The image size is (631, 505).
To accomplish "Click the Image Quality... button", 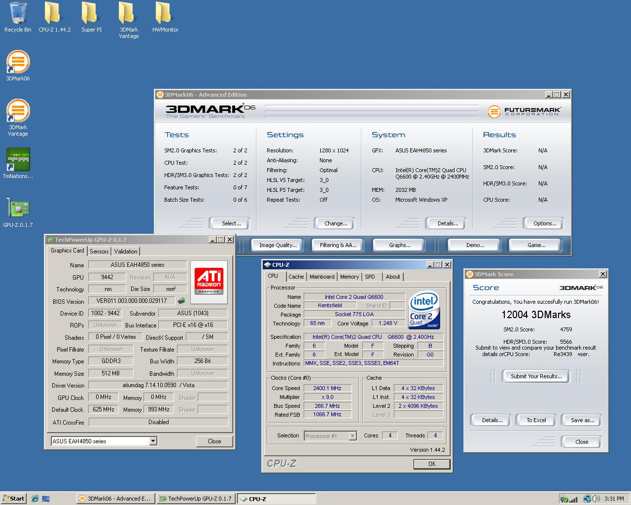I will 278,245.
